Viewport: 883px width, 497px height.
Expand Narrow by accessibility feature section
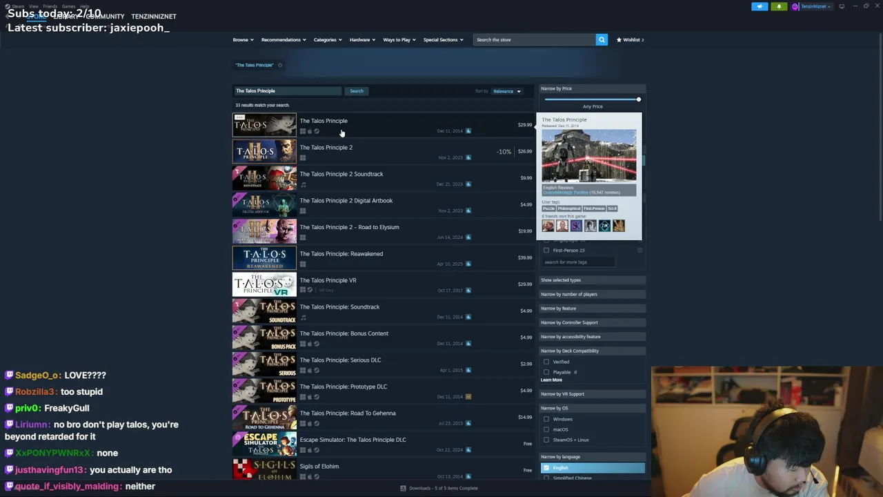[x=592, y=337]
